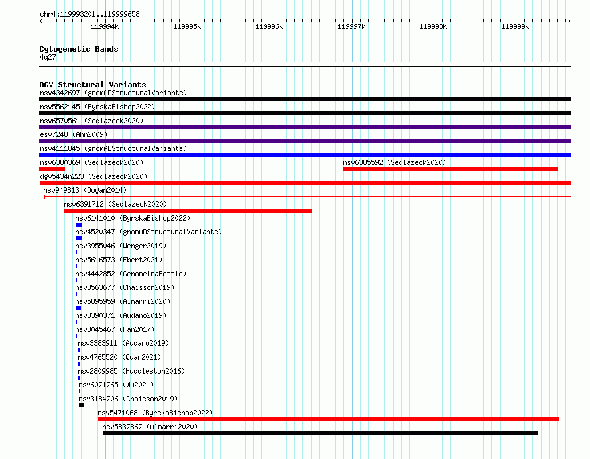Click the 119994k ruler tick

coord(105,26)
